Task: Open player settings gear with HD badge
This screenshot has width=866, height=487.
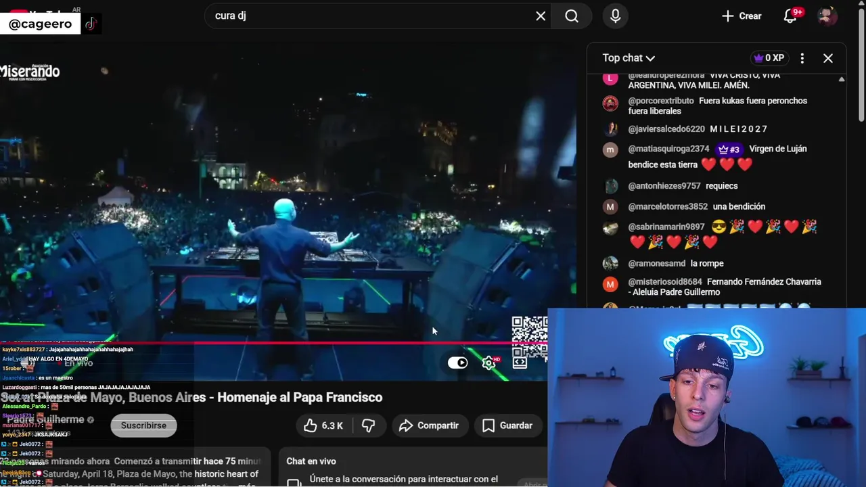Action: tap(489, 363)
